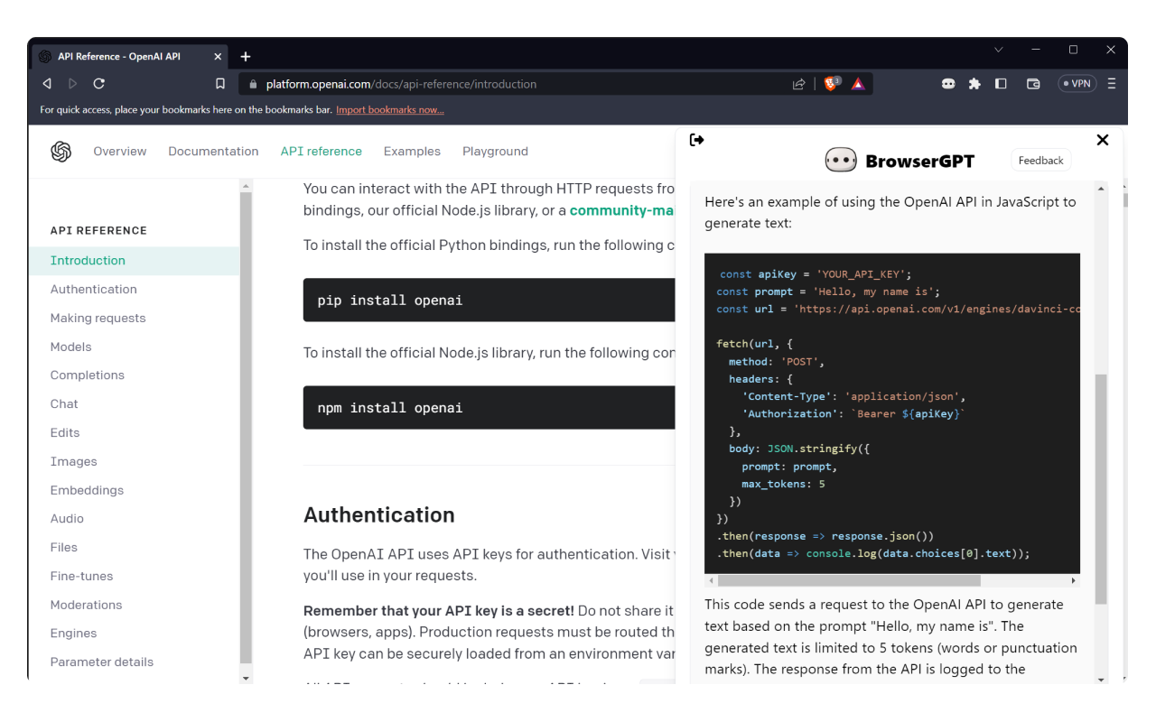Click the browser back arrow
Screen dimensions: 1156x722
point(47,83)
